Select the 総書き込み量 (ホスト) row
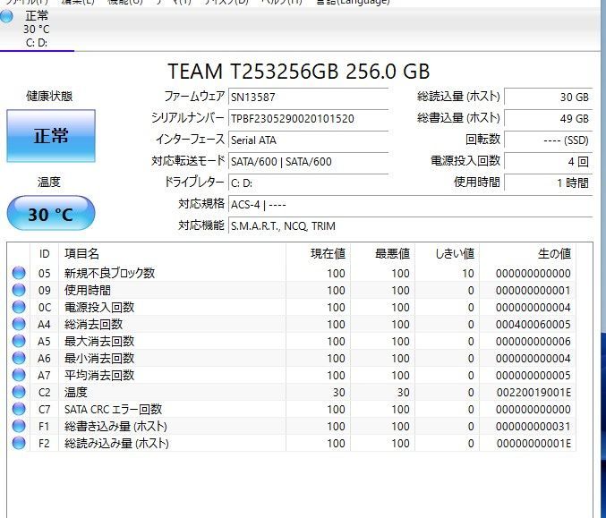The height and width of the screenshot is (518, 606). tap(292, 426)
